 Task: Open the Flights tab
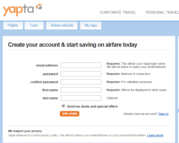[13, 25]
